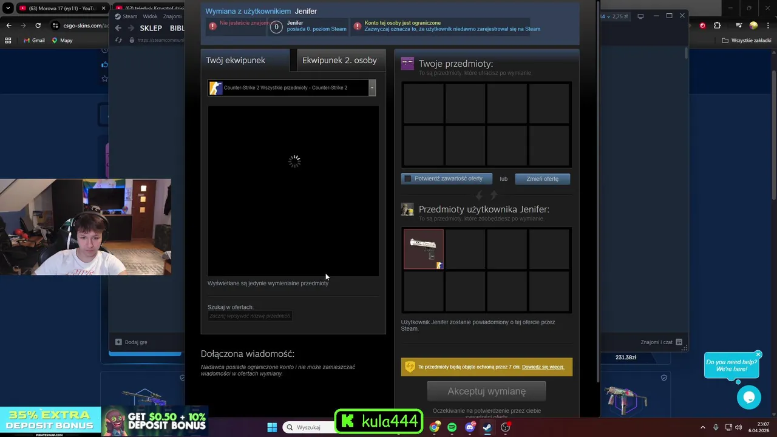Click the Get $0.50 + 10% bonus banner

[x=155, y=421]
